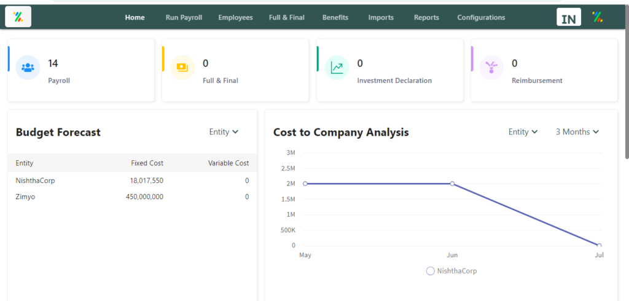629x301 pixels.
Task: Click the purple Reimbursement icon
Action: [x=491, y=68]
